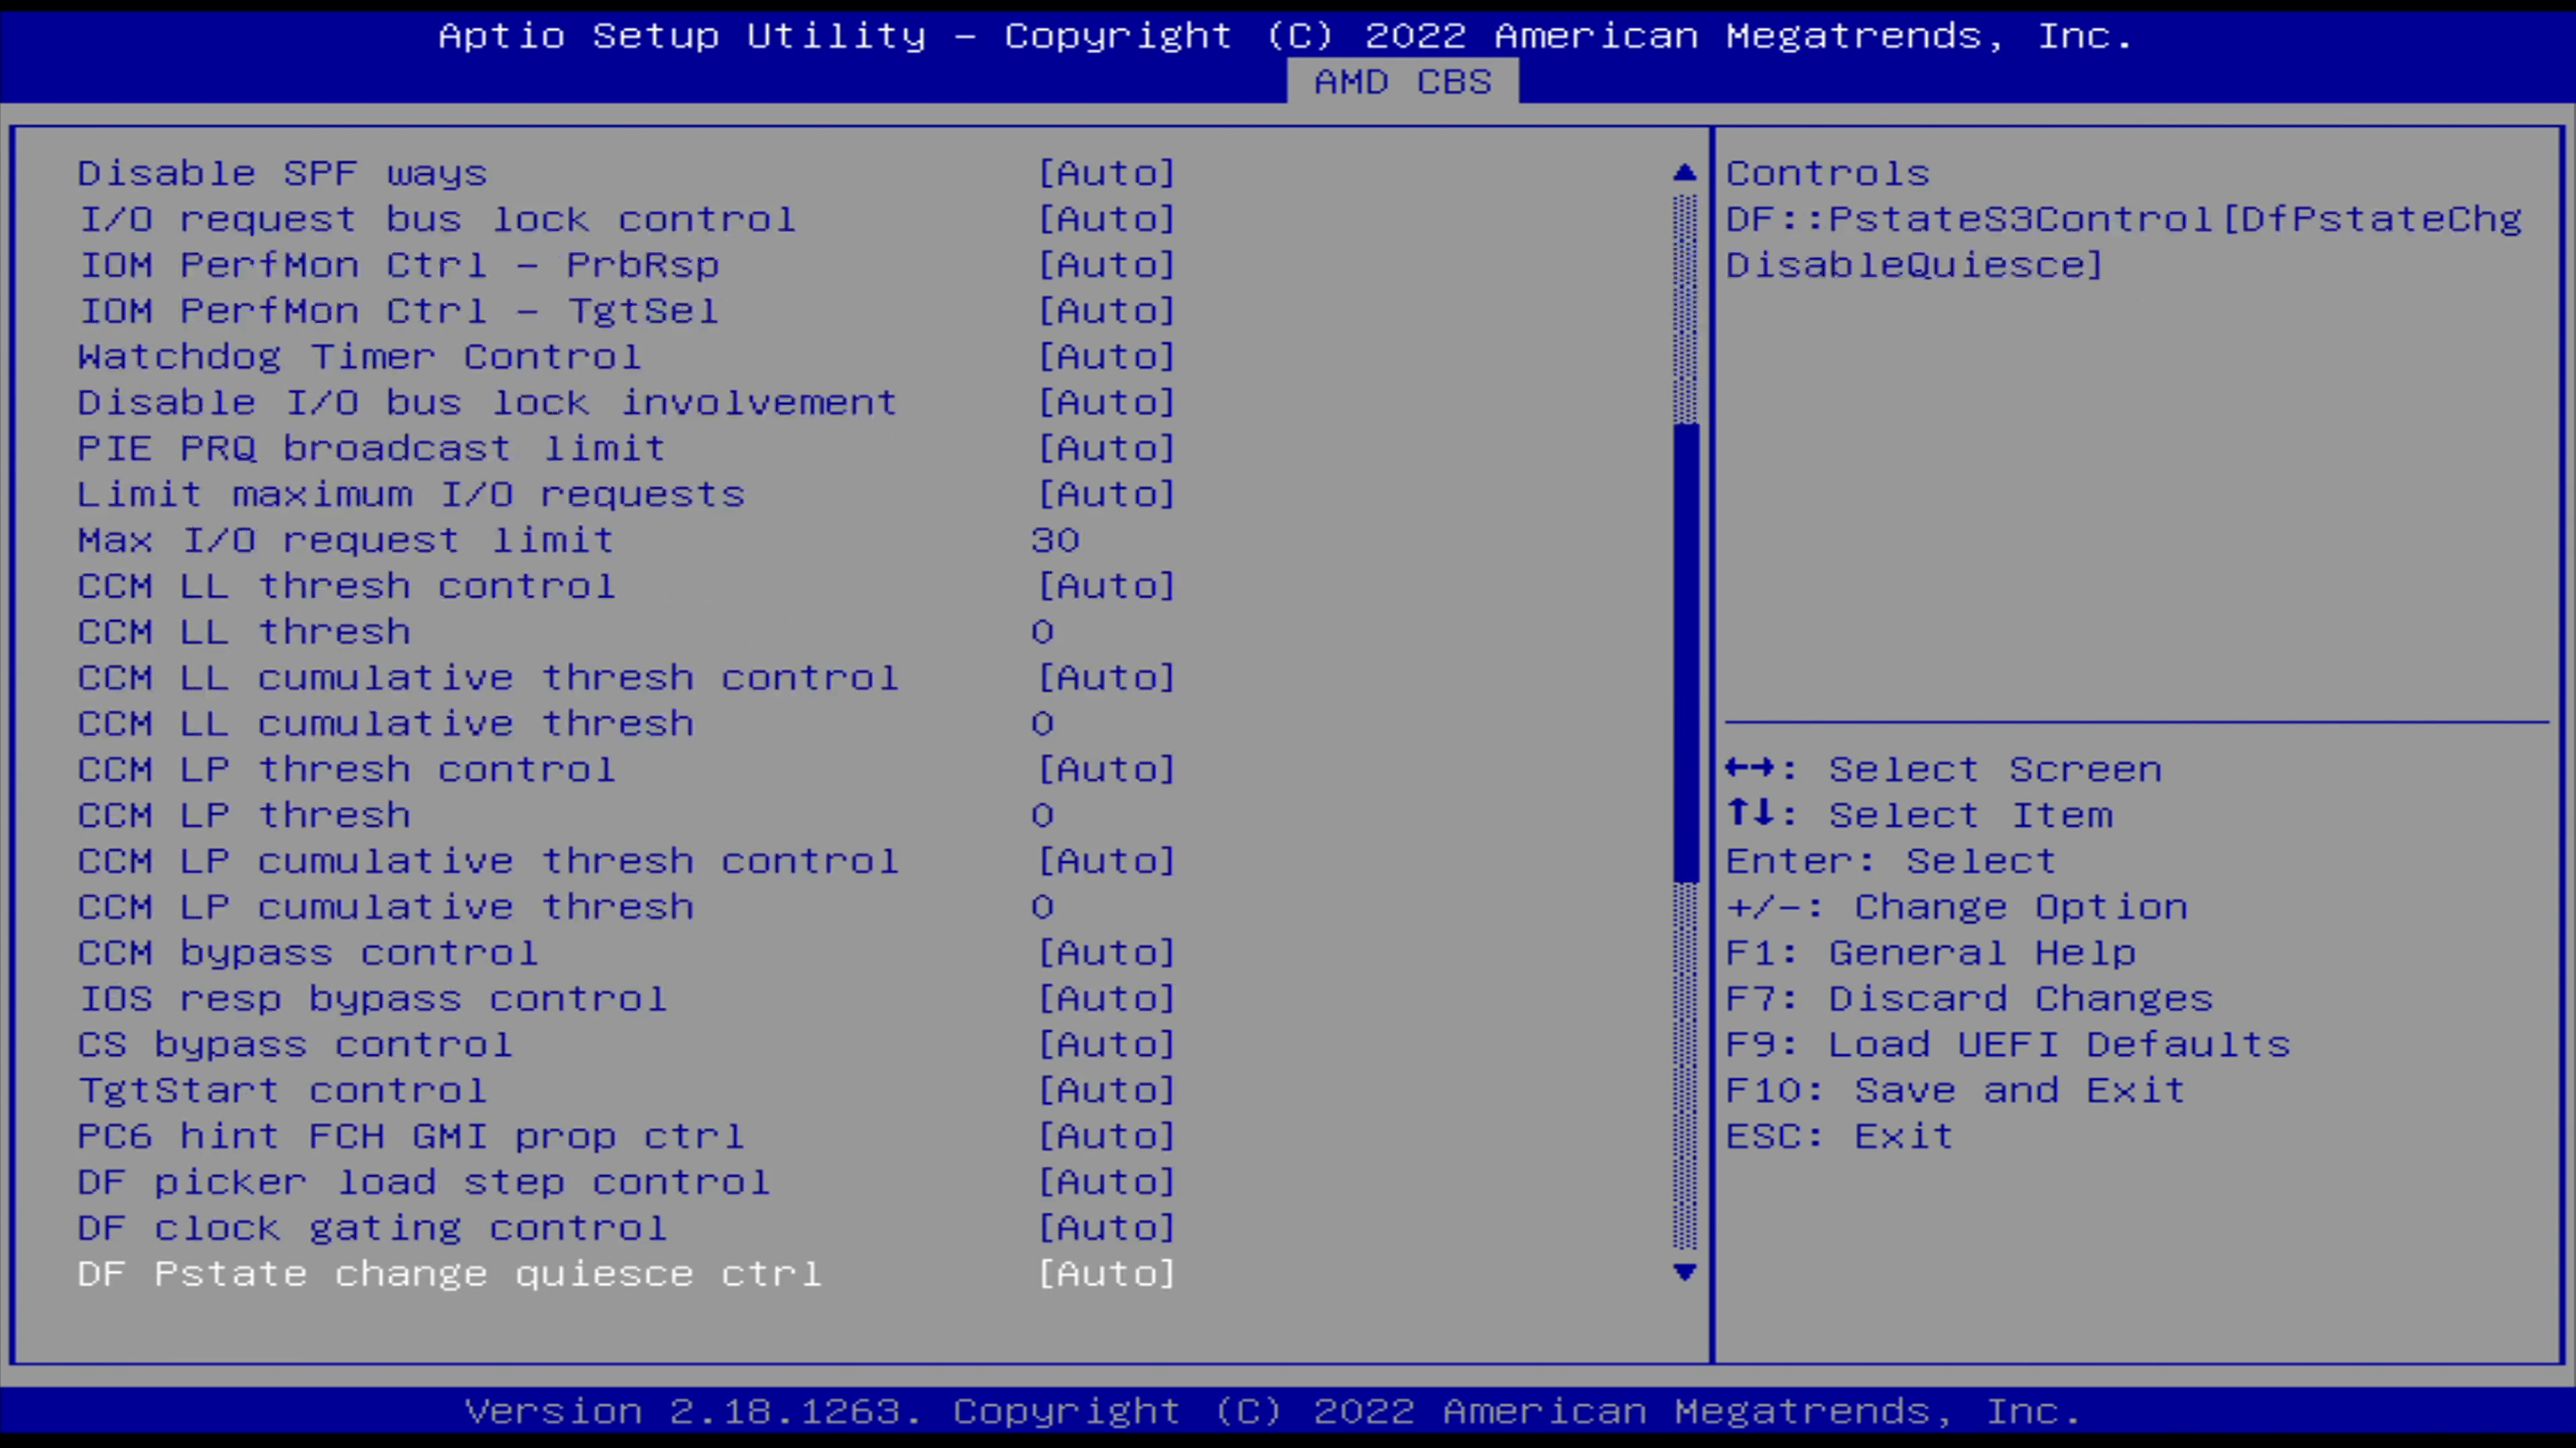Click the "Select Screen" key hint

(x=1943, y=770)
